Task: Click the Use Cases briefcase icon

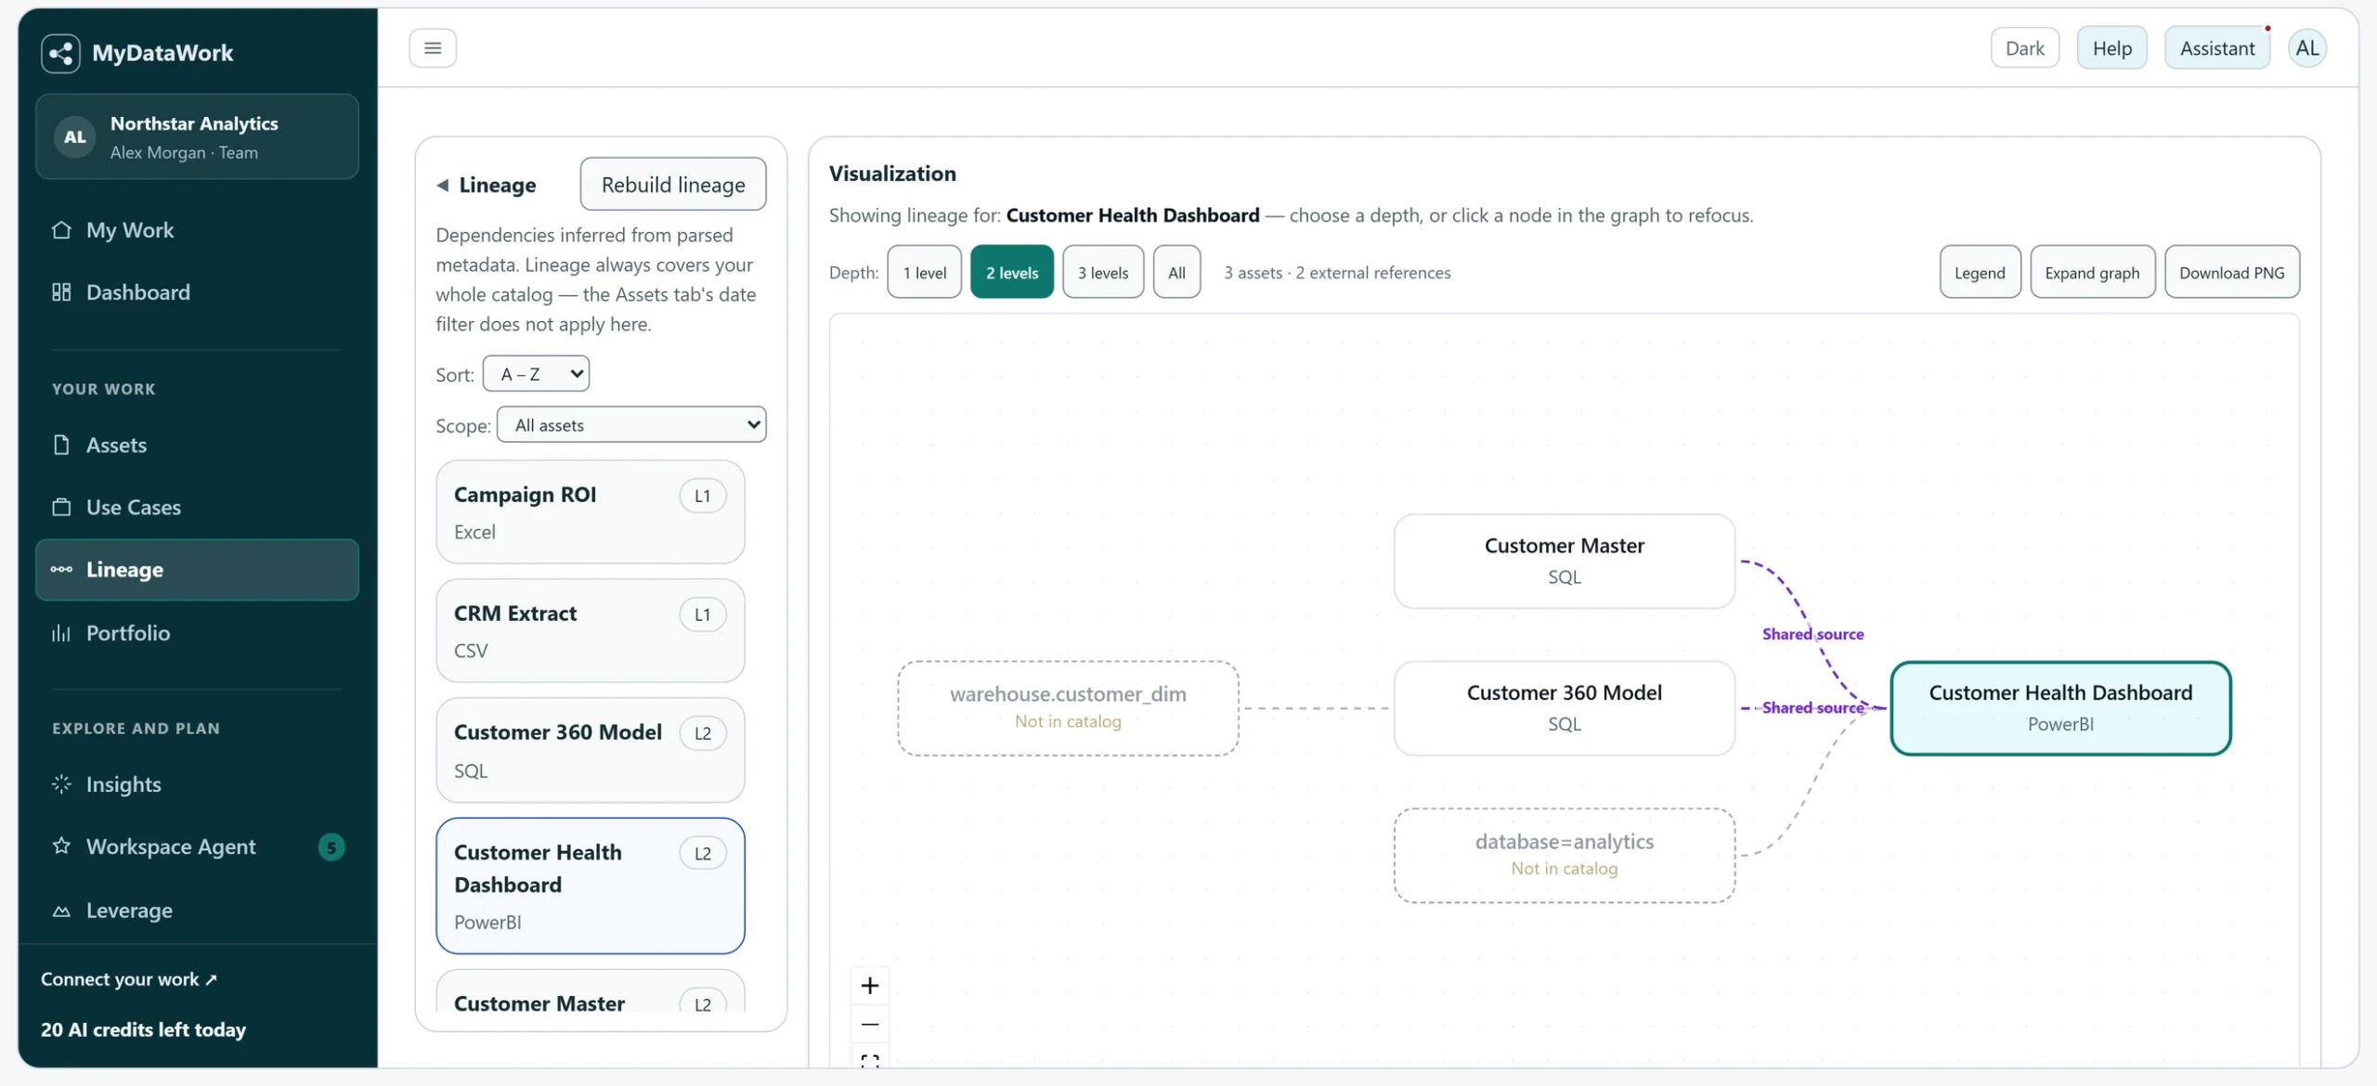Action: [x=61, y=507]
